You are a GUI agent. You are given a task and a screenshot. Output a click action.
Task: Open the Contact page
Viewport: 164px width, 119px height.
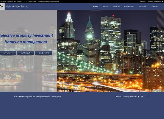click(154, 7)
